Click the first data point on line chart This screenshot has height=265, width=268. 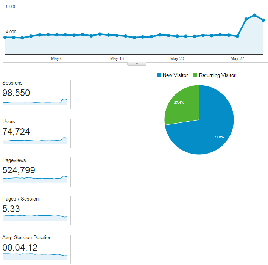(x=5, y=37)
